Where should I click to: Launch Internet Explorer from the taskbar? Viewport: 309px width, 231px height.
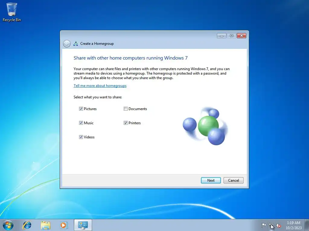pos(27,225)
